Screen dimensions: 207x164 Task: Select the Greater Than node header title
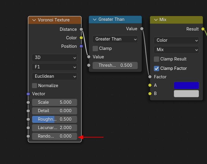(x=111, y=19)
